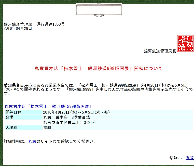Select the 入場料 table header cell
This screenshot has width=194, height=166.
point(24,127)
